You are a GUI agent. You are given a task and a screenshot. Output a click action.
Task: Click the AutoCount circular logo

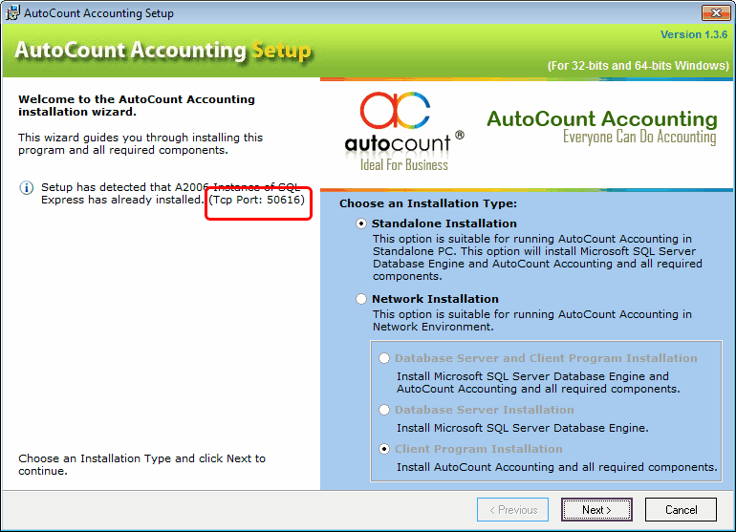(x=395, y=110)
